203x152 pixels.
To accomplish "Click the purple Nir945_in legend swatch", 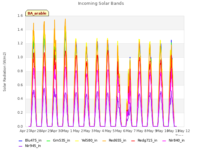I will (20, 146).
